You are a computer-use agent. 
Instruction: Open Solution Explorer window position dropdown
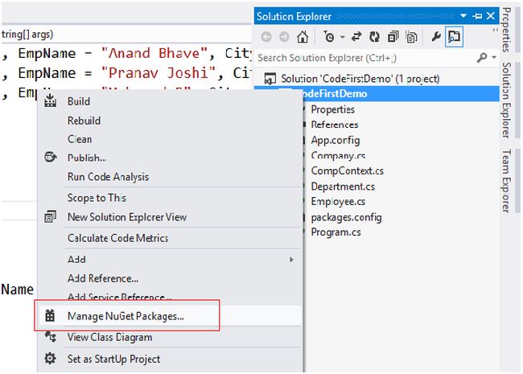(463, 16)
